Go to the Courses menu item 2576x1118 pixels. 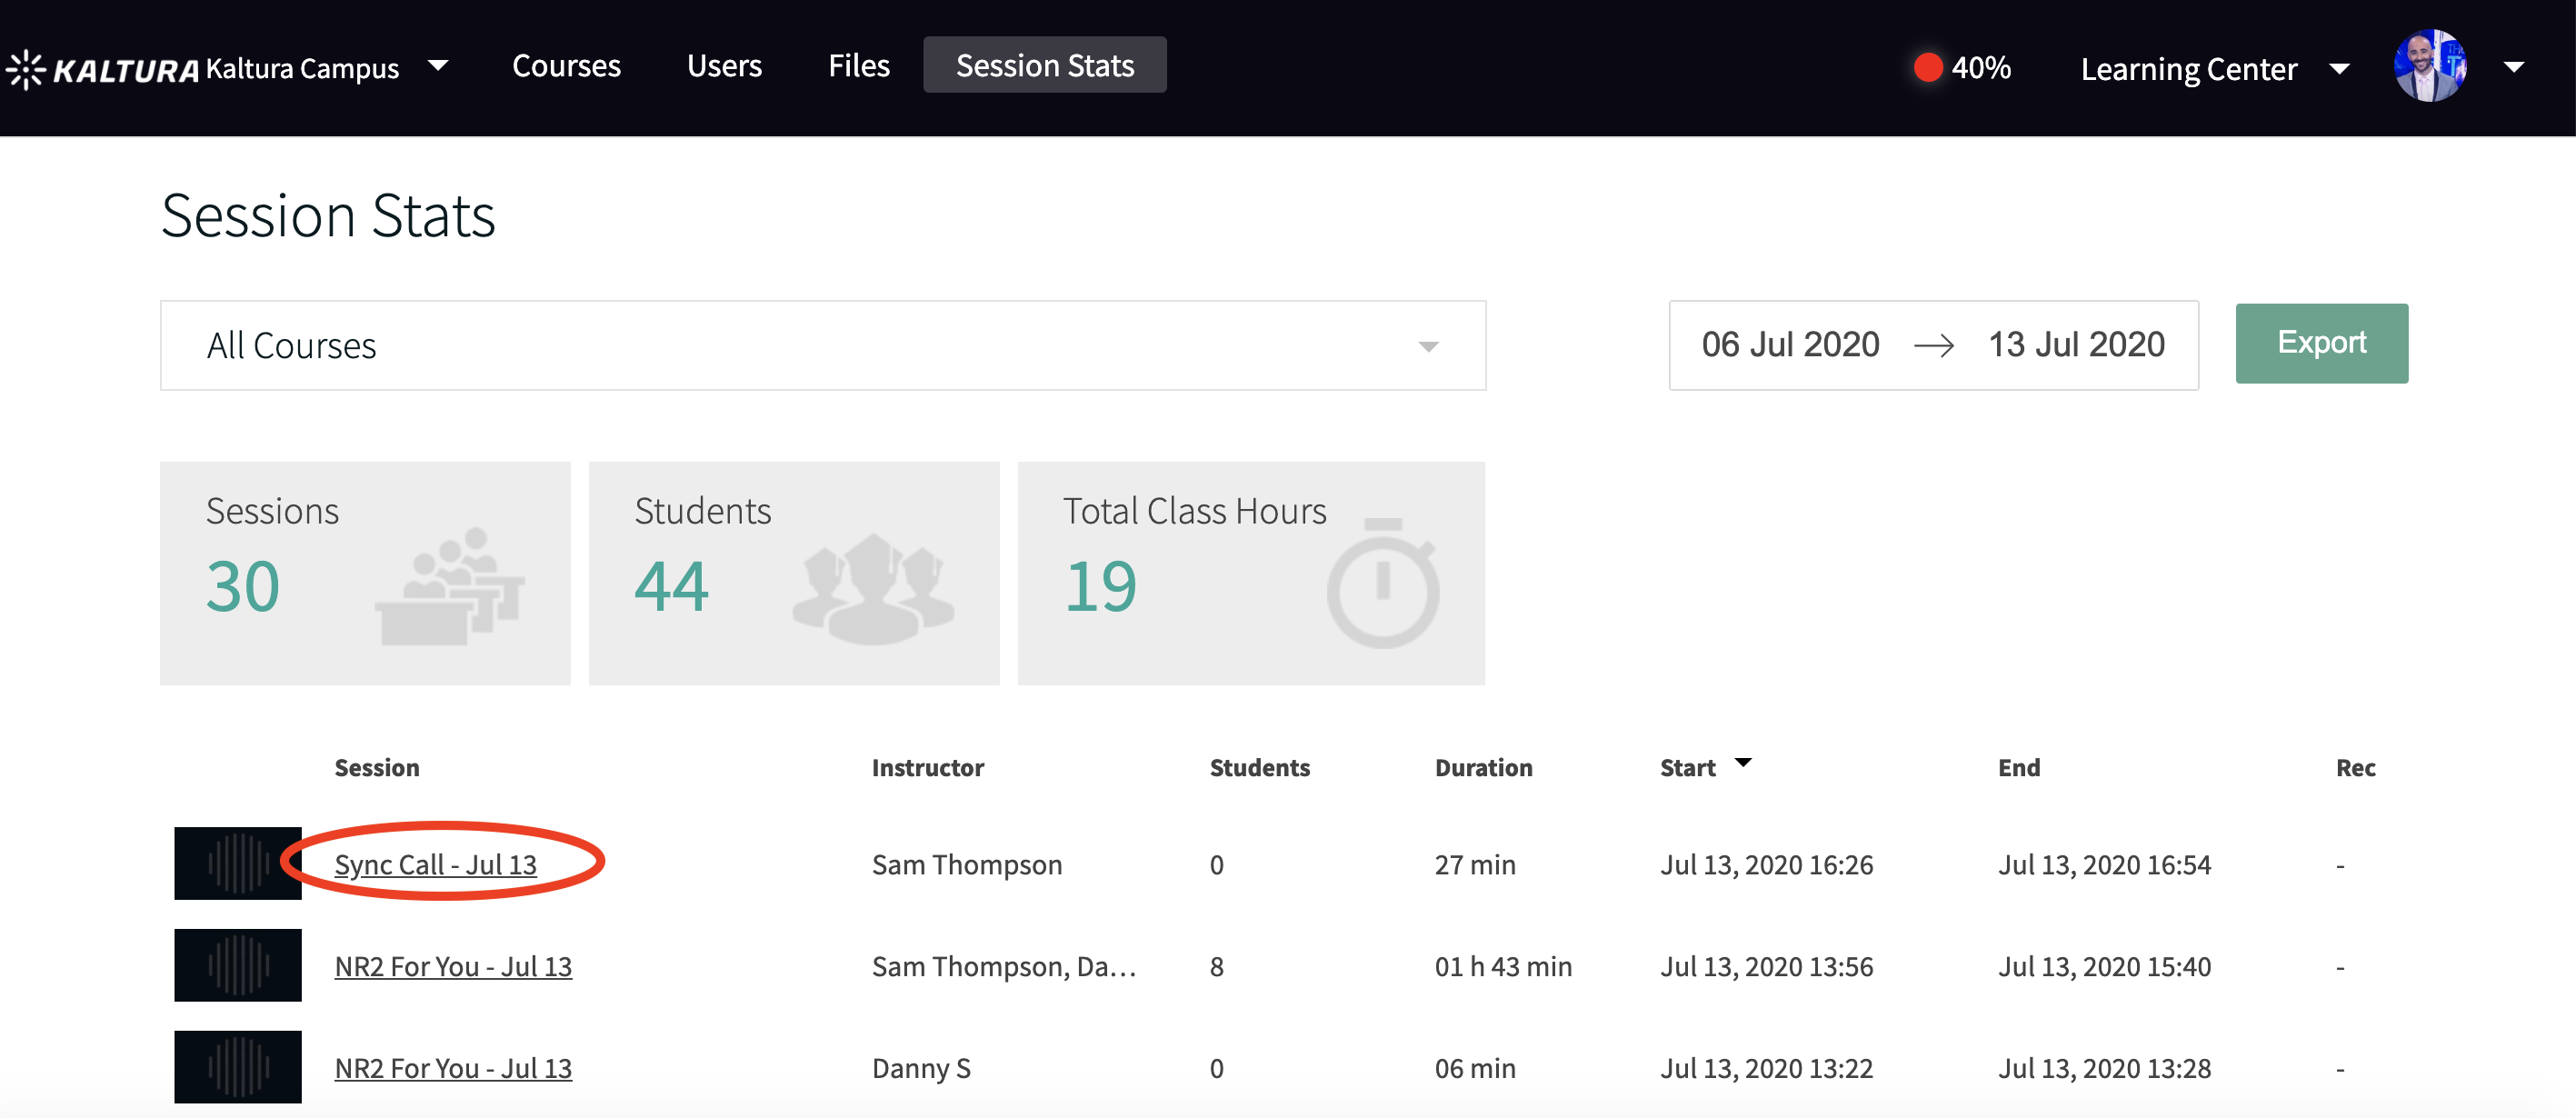click(566, 66)
